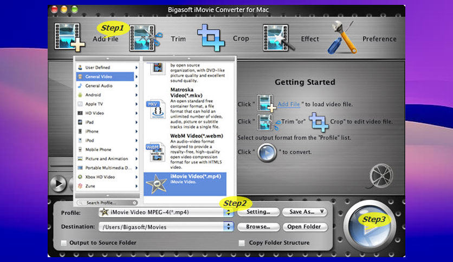Click the Browse... button
Screen dimensions: 453x262
(x=258, y=227)
